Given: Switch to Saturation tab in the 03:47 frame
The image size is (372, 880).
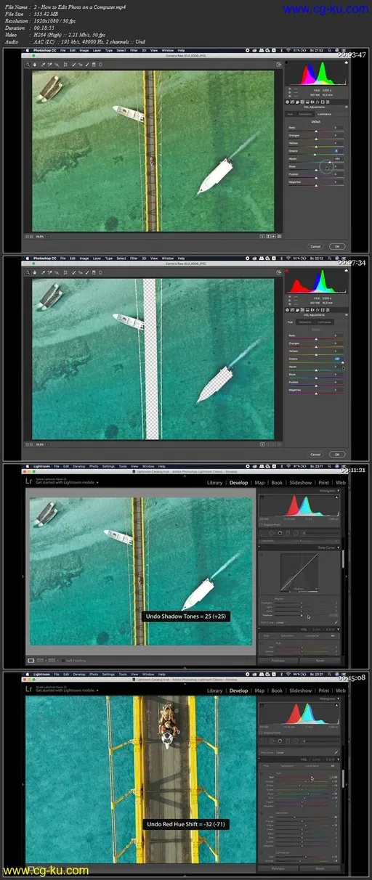Looking at the screenshot, I should [x=306, y=114].
